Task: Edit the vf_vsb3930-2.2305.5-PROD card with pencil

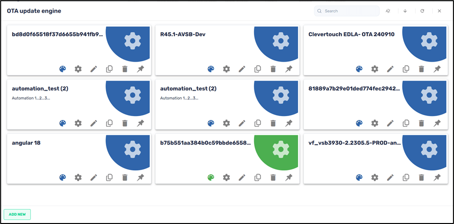Action: point(390,177)
